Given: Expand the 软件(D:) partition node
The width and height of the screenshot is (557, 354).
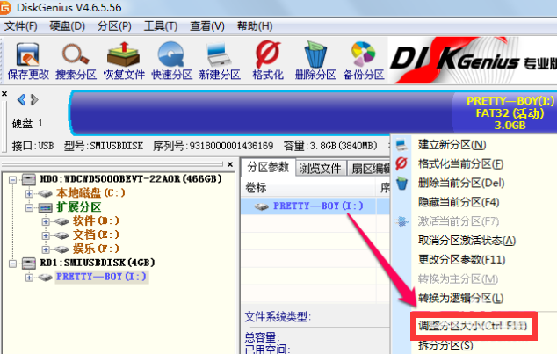Looking at the screenshot, I should tap(46, 220).
